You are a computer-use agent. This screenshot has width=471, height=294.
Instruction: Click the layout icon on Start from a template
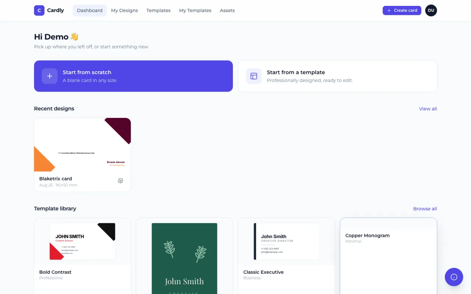pyautogui.click(x=254, y=76)
